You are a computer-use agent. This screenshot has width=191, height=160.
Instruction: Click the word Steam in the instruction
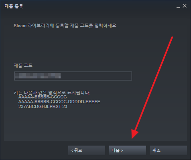click(x=20, y=26)
